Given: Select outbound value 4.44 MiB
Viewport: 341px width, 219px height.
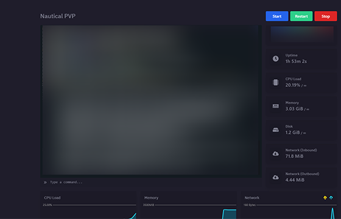Looking at the screenshot, I should 295,180.
